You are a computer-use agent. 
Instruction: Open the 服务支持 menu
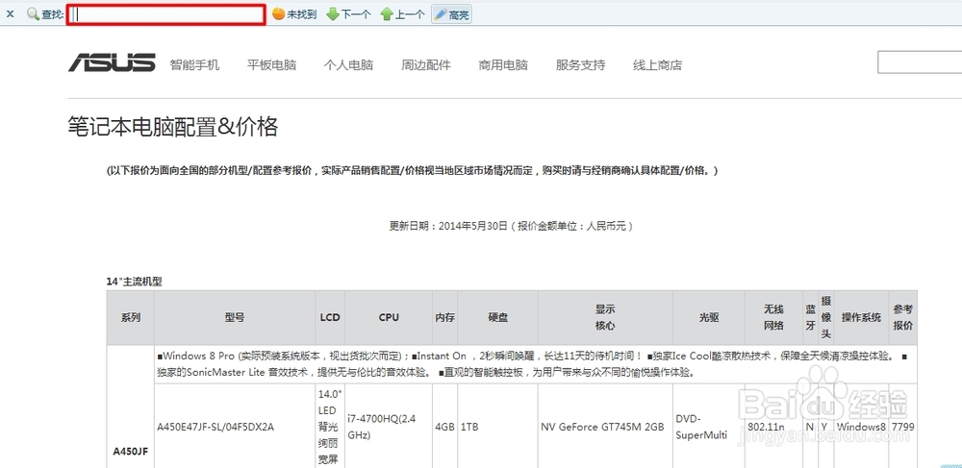coord(580,65)
